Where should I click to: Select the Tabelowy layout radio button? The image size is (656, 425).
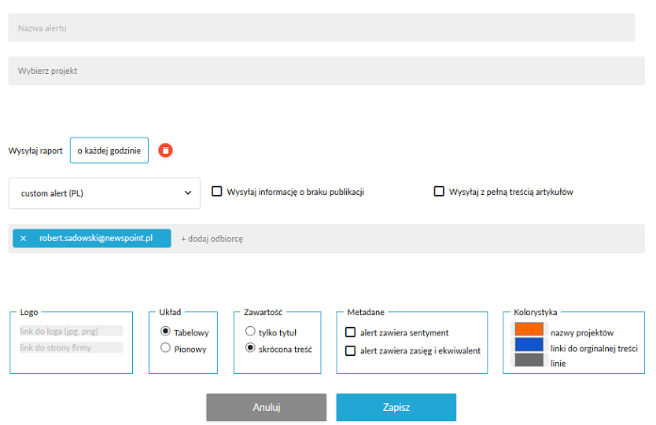165,332
